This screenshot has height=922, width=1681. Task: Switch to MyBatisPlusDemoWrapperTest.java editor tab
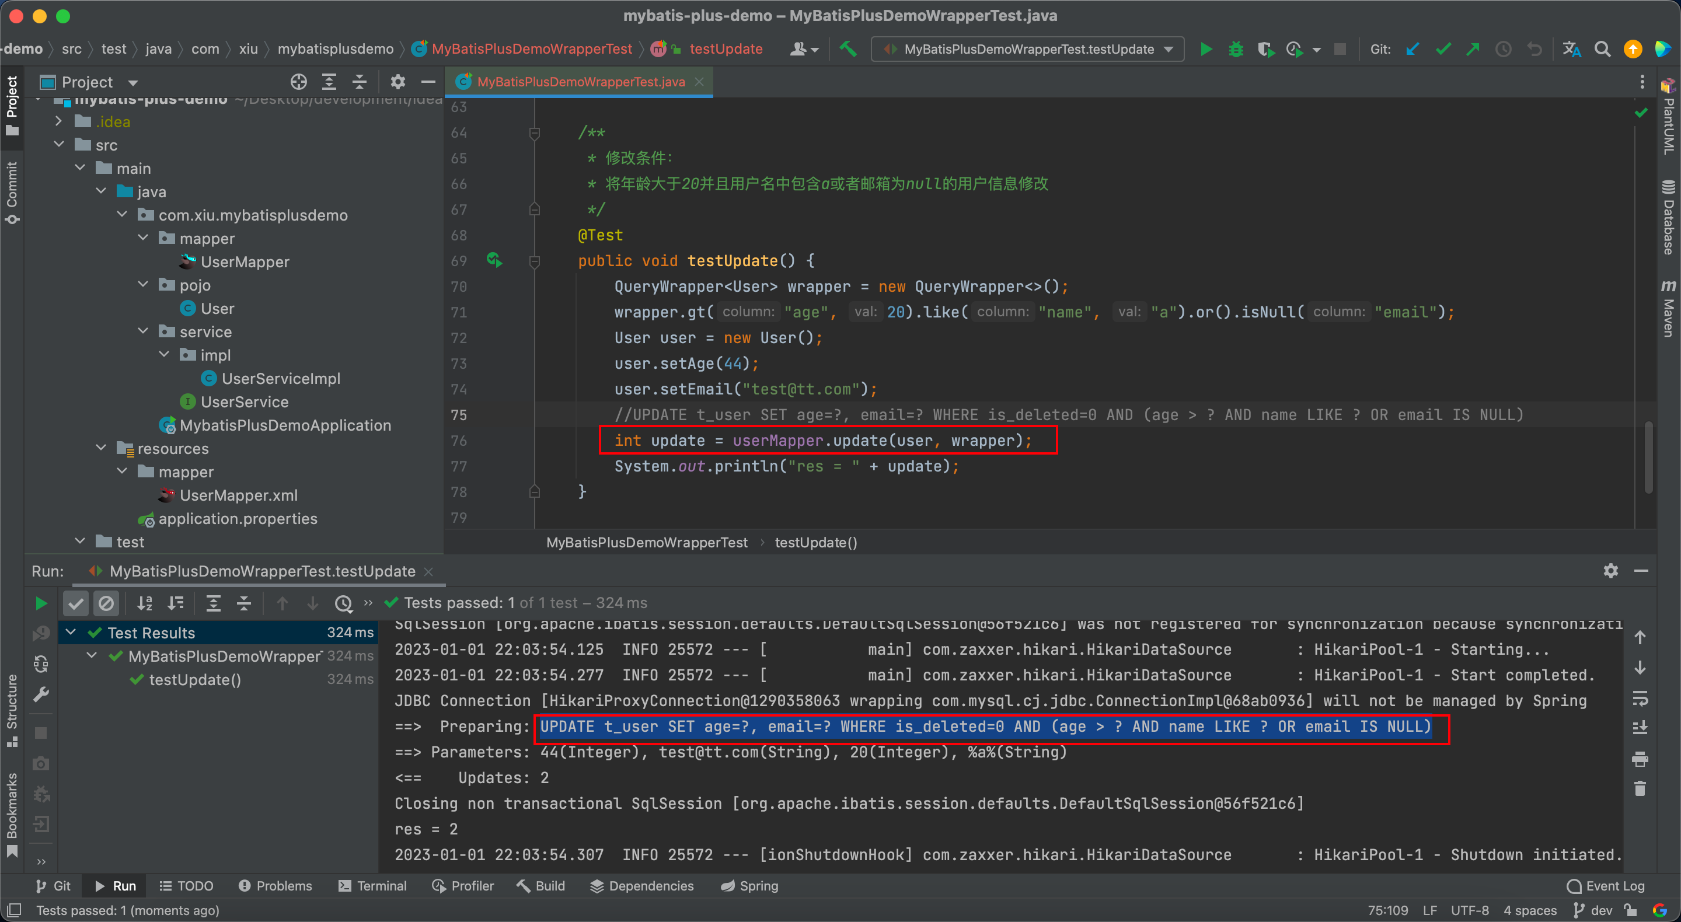coord(581,82)
